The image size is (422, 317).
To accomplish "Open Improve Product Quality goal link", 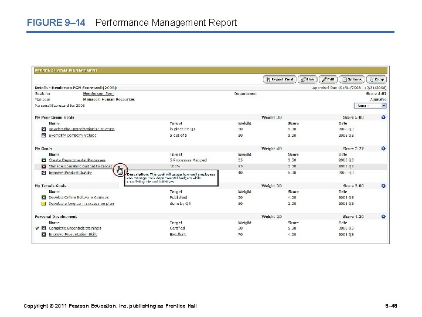I will click(70, 173).
